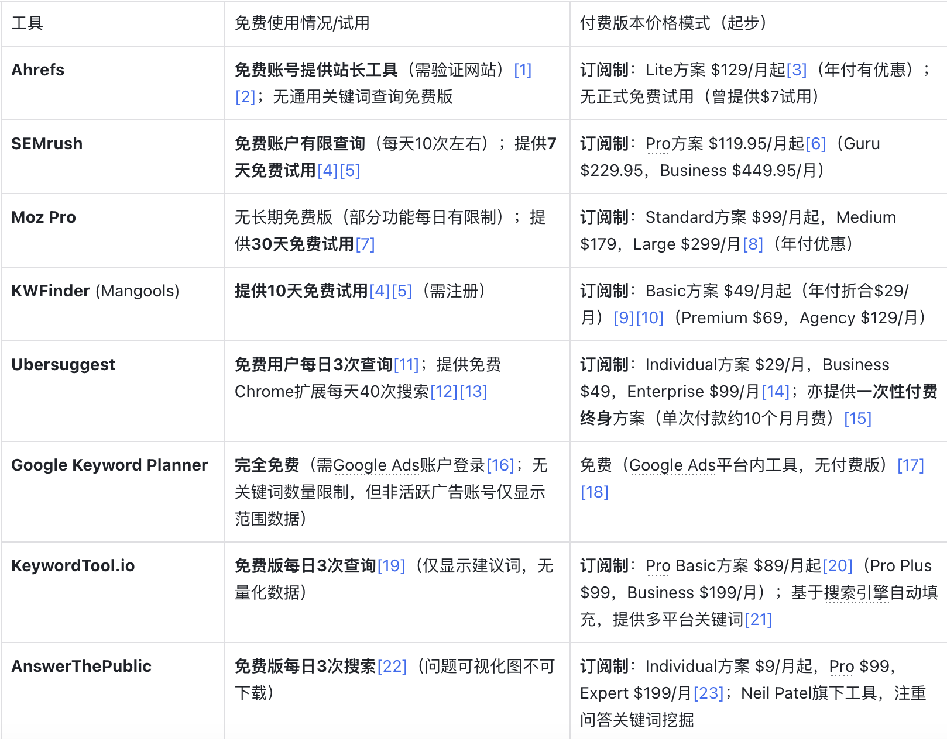Open citation [11] after 免费用户每日3次查询
This screenshot has height=739, width=947.
[406, 364]
